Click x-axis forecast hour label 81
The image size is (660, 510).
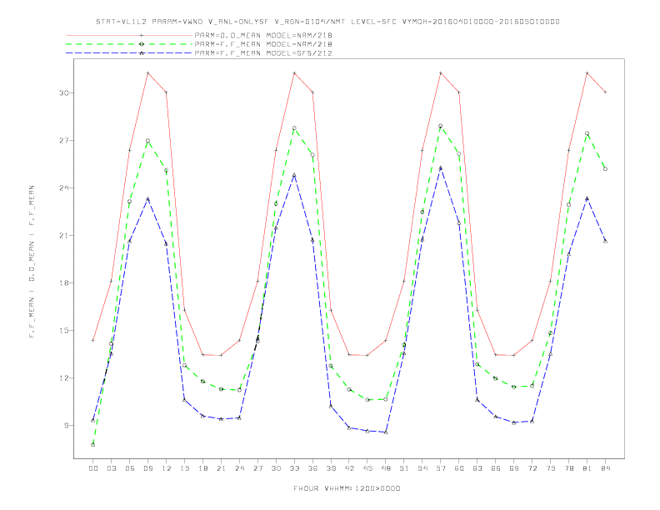click(587, 468)
